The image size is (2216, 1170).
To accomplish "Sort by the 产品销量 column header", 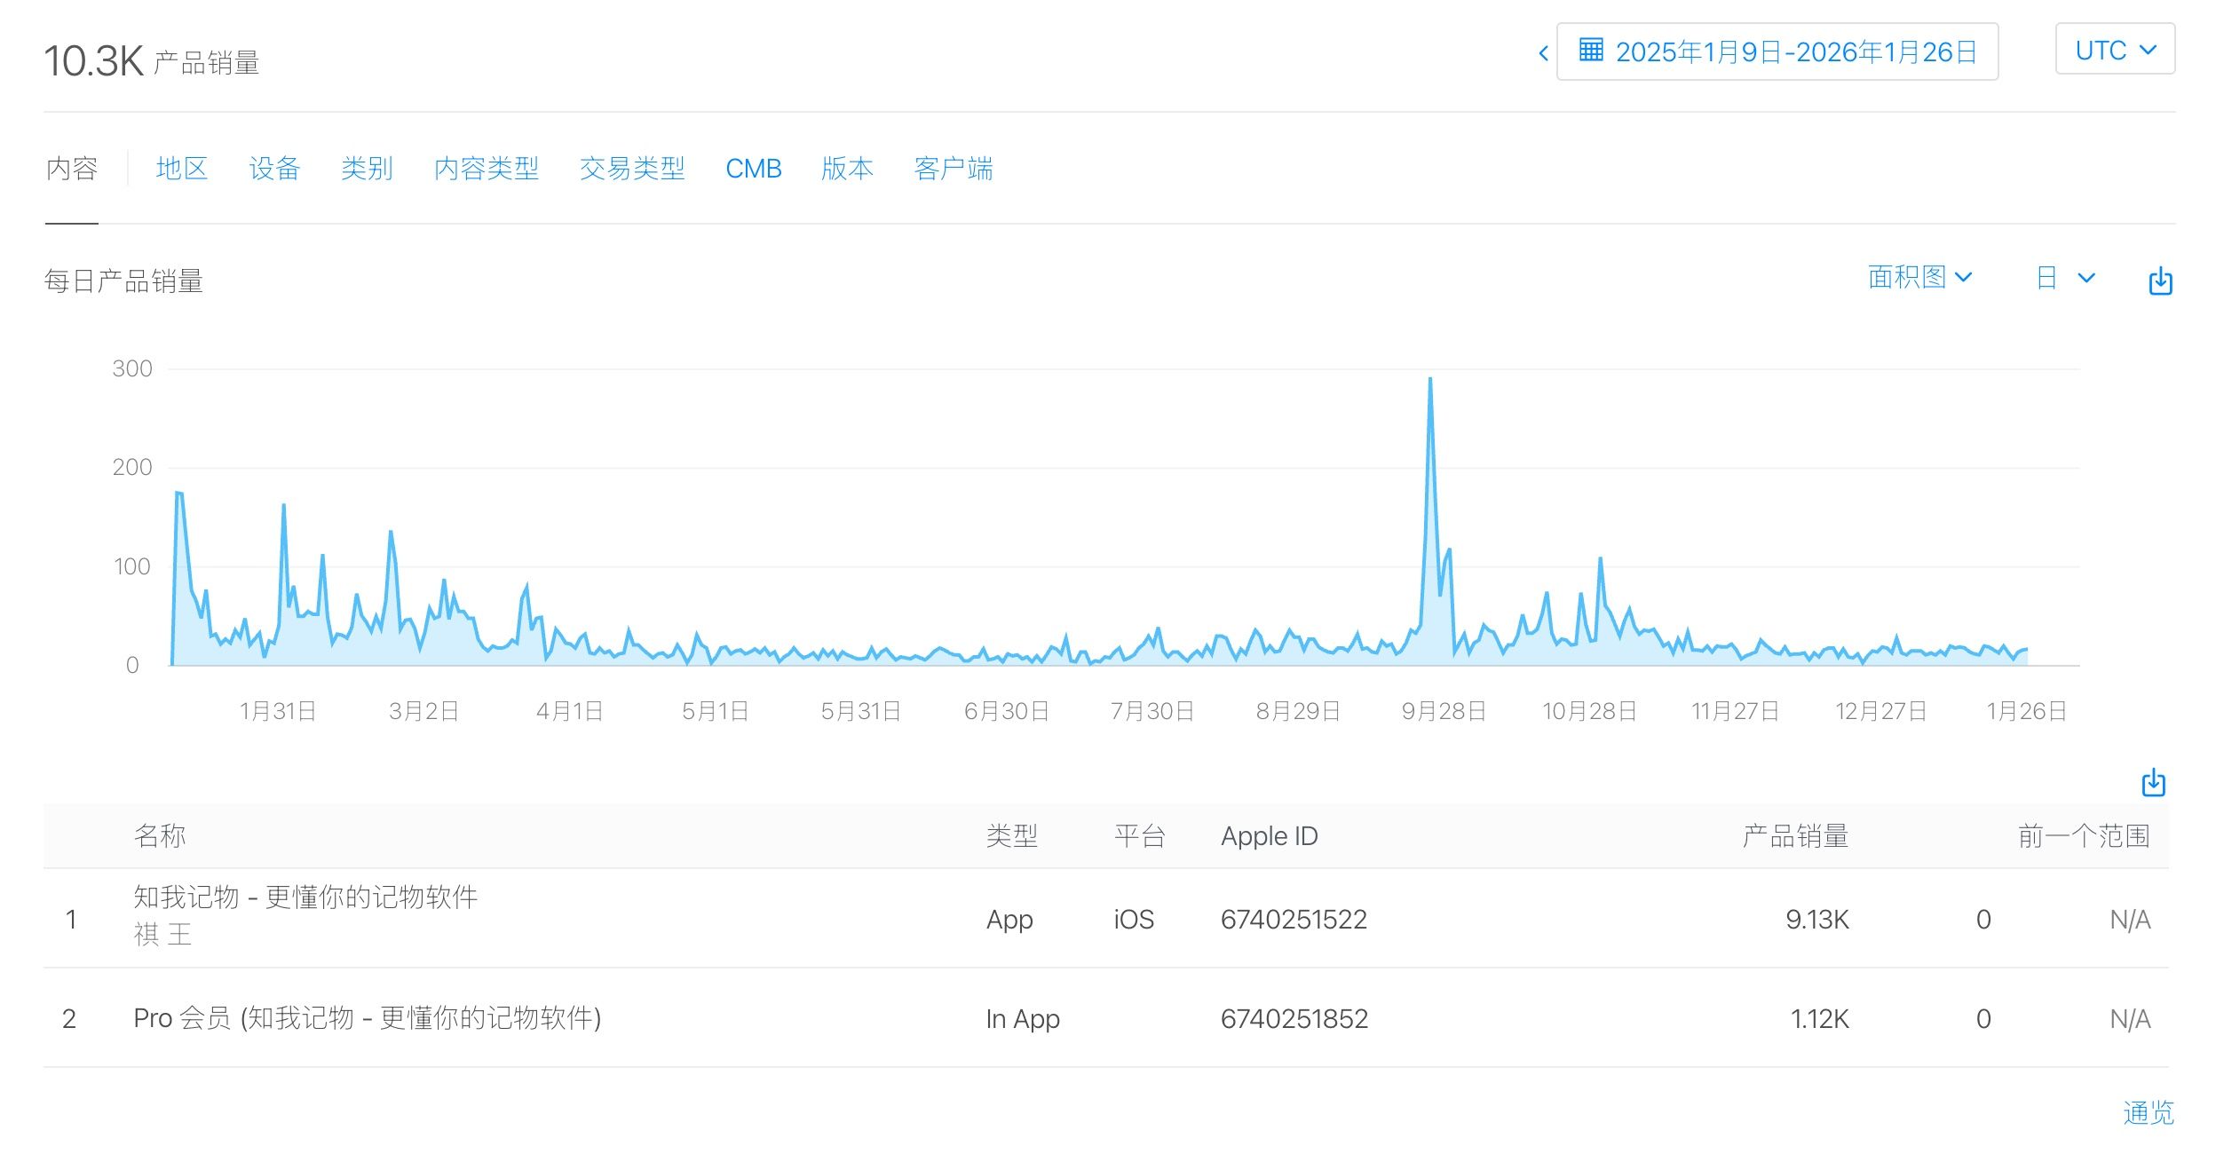I will tap(1794, 835).
